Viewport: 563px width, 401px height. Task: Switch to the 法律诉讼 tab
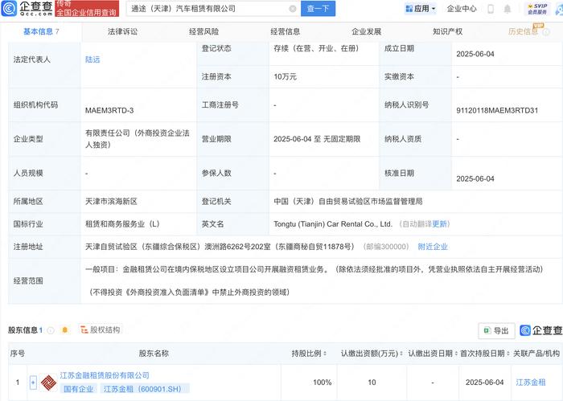point(122,31)
